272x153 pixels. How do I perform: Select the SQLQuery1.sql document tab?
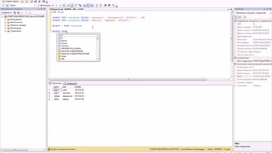tap(66, 9)
